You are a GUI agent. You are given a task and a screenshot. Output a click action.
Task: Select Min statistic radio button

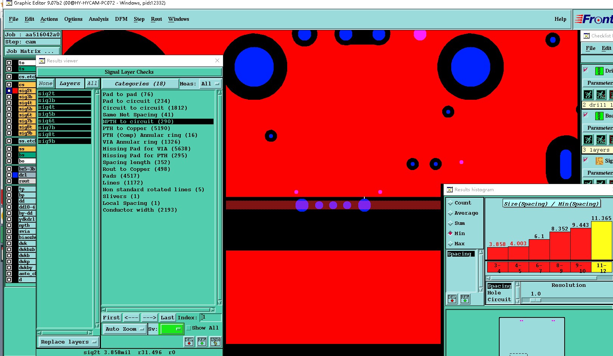click(x=450, y=233)
